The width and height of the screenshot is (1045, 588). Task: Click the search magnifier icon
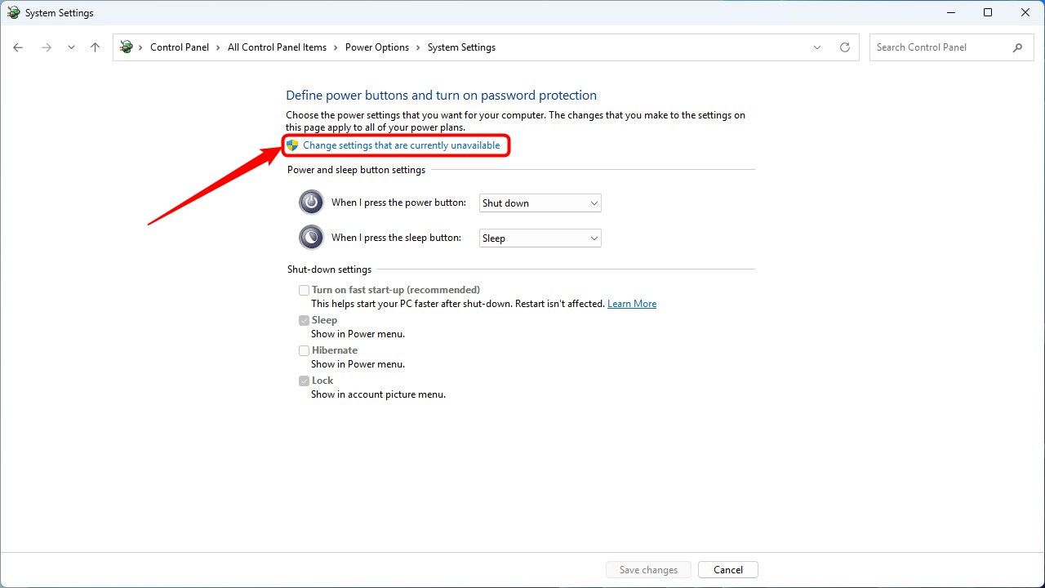click(1017, 47)
